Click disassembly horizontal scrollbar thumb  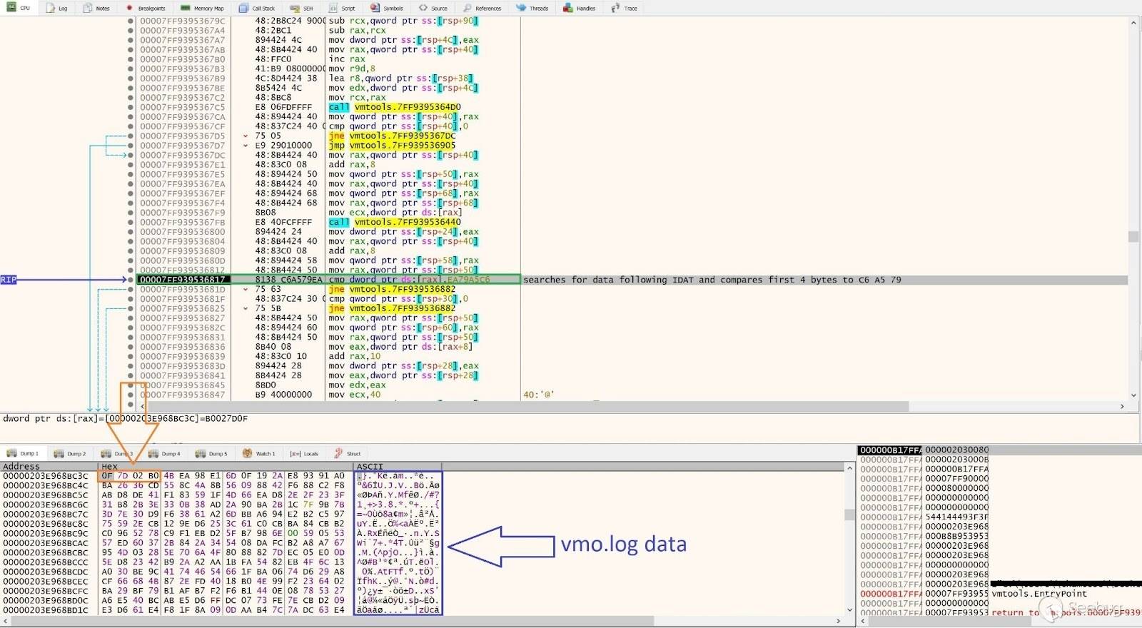(x=528, y=406)
